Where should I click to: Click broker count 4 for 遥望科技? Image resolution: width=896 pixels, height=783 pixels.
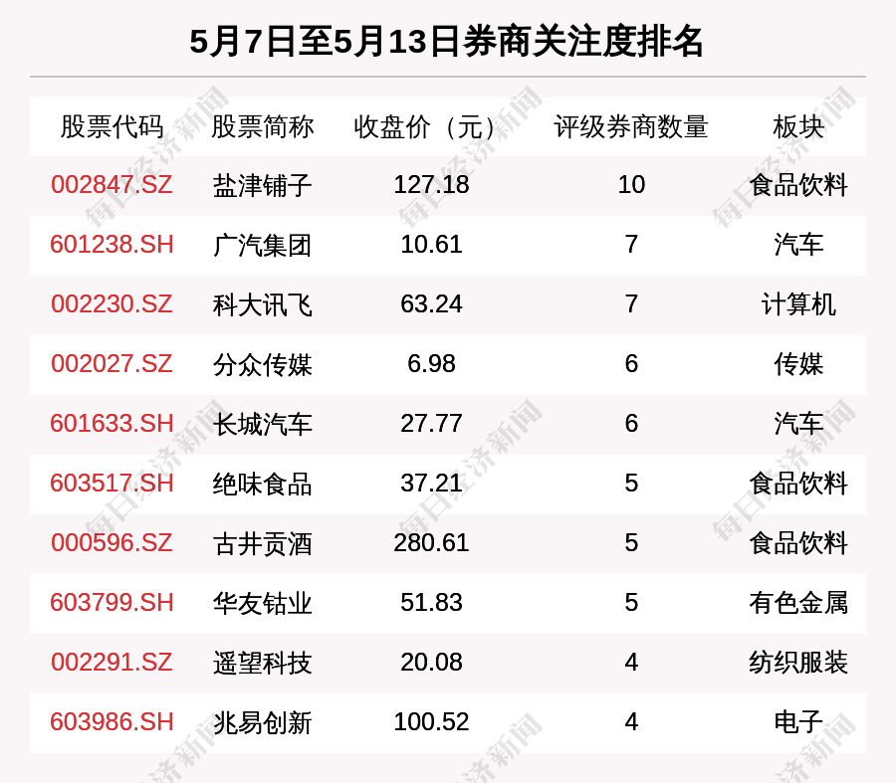[x=631, y=663]
